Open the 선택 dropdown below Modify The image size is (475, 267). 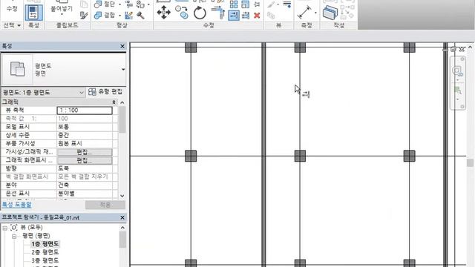tap(12, 25)
